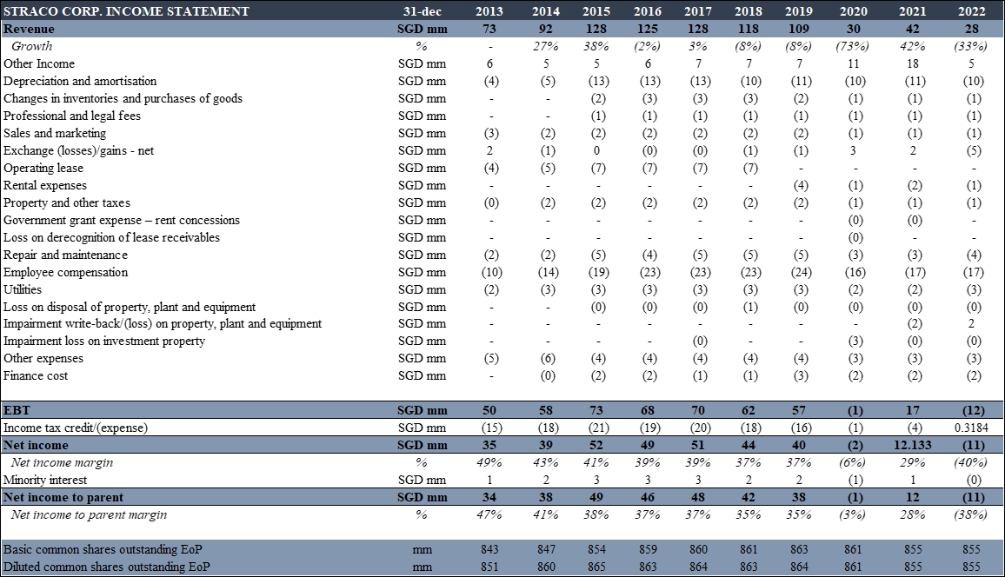Select Net income margin 2013 value 49%
Image resolution: width=1005 pixels, height=577 pixels.
489,461
